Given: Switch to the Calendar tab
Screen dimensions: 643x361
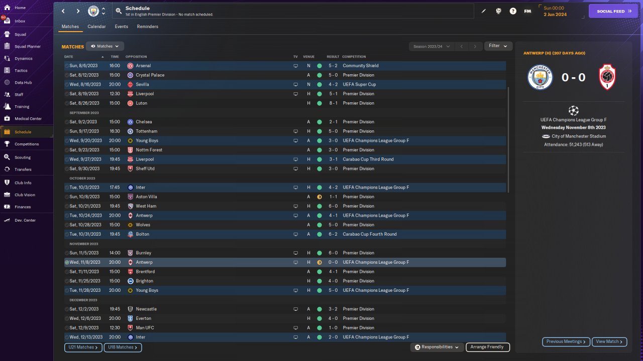Looking at the screenshot, I should (x=96, y=27).
